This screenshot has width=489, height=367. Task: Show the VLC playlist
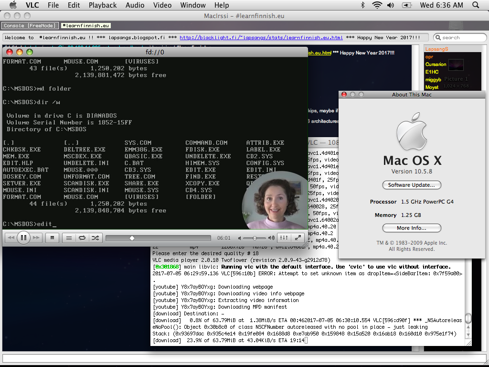point(69,237)
